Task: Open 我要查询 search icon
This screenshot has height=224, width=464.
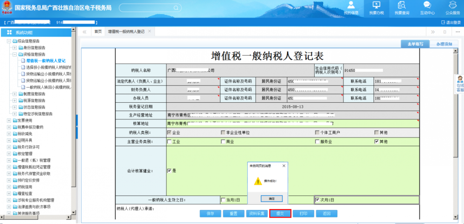Action: (402, 6)
